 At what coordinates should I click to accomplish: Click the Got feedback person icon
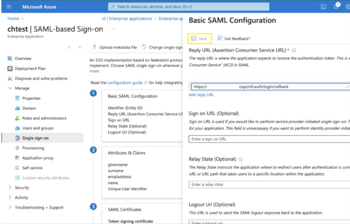219,38
